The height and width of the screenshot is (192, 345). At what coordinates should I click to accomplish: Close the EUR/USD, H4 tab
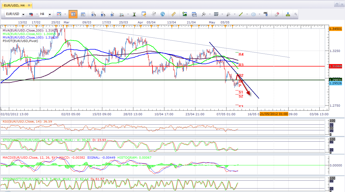click(29, 5)
